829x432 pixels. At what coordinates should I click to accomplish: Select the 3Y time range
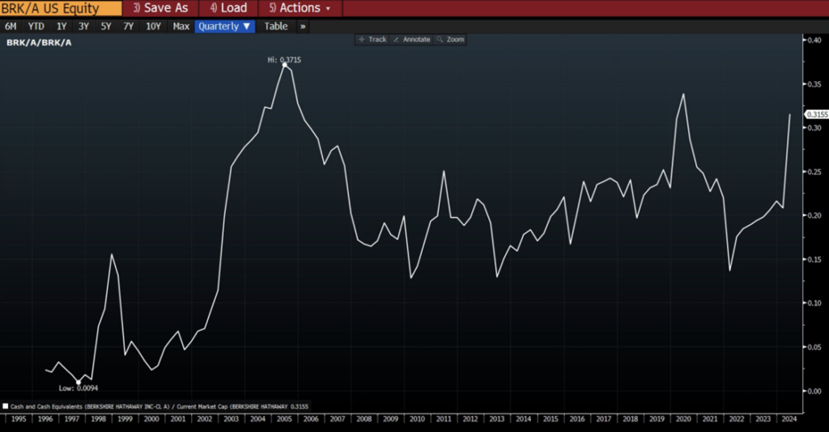click(83, 26)
